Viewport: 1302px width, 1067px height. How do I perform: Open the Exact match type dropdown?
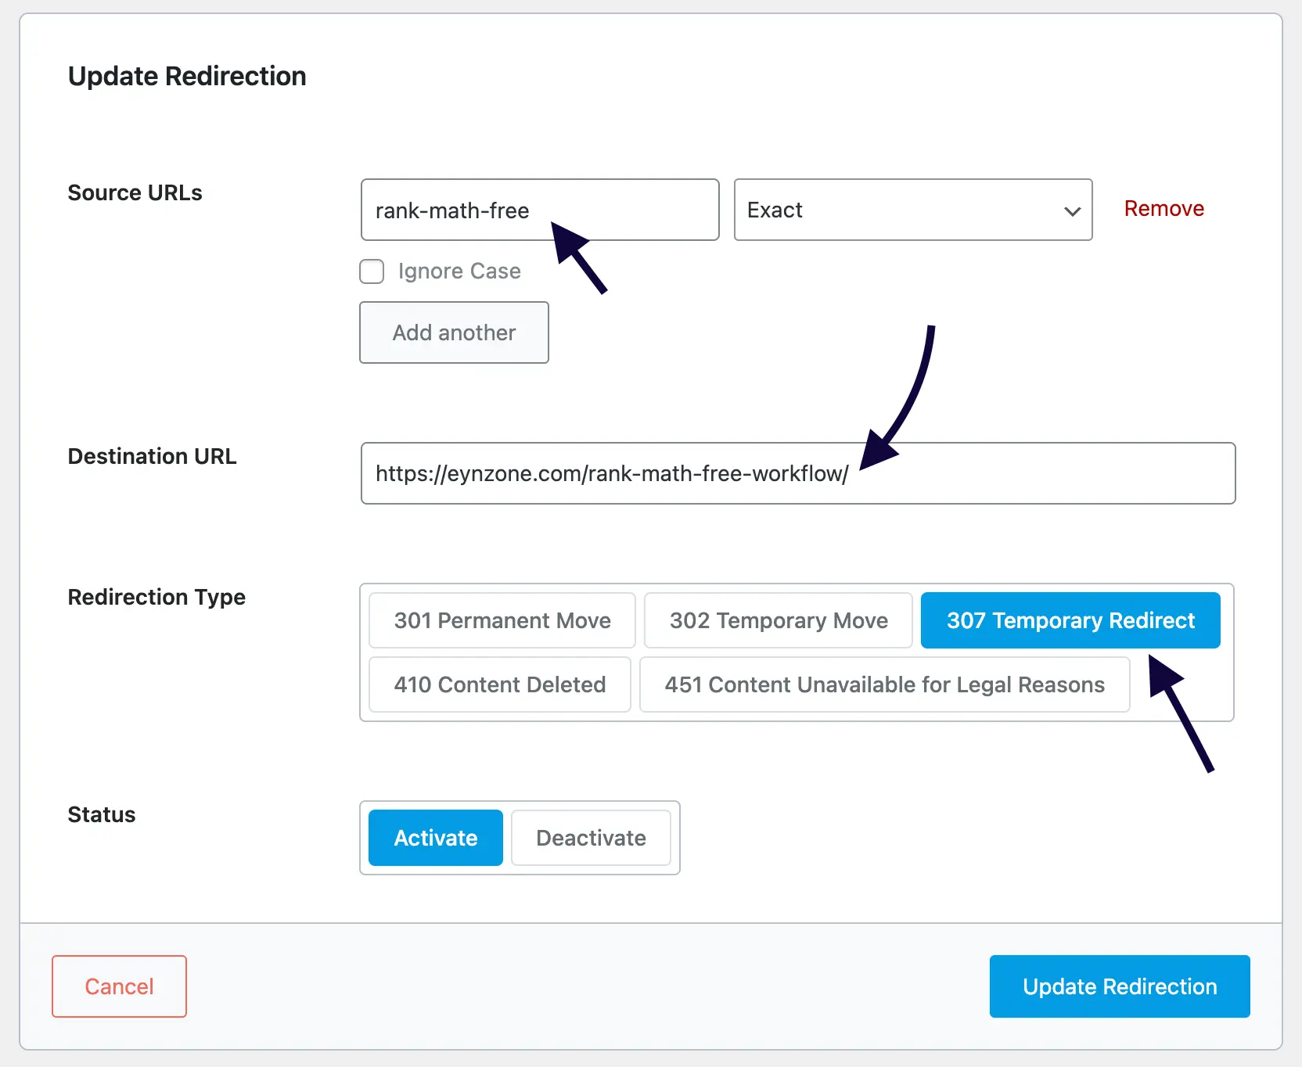click(x=900, y=210)
